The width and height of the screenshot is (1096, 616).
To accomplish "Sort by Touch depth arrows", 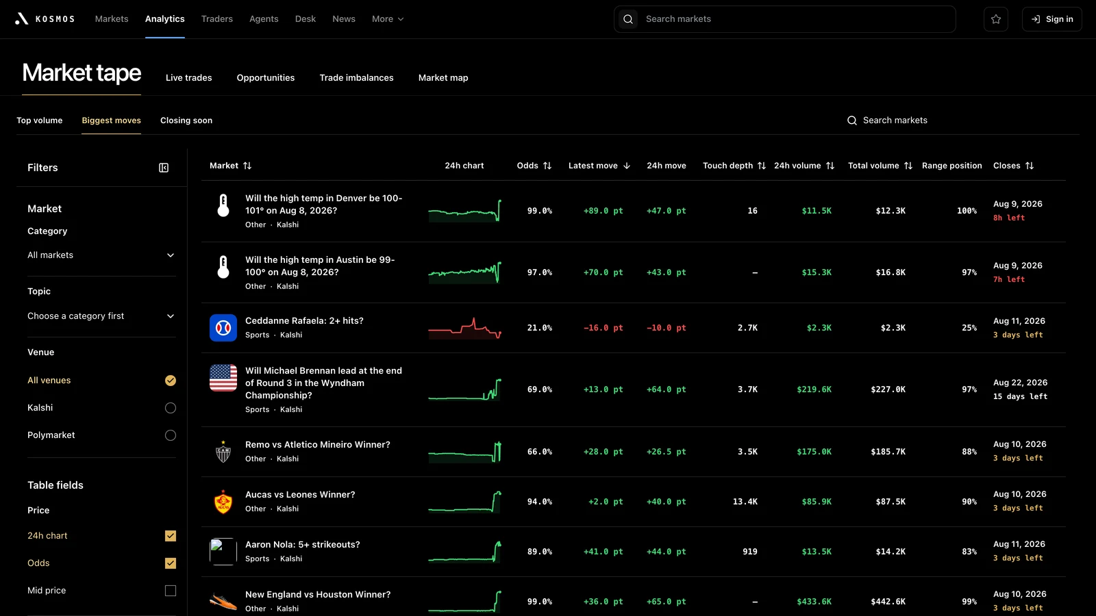I will click(x=762, y=166).
